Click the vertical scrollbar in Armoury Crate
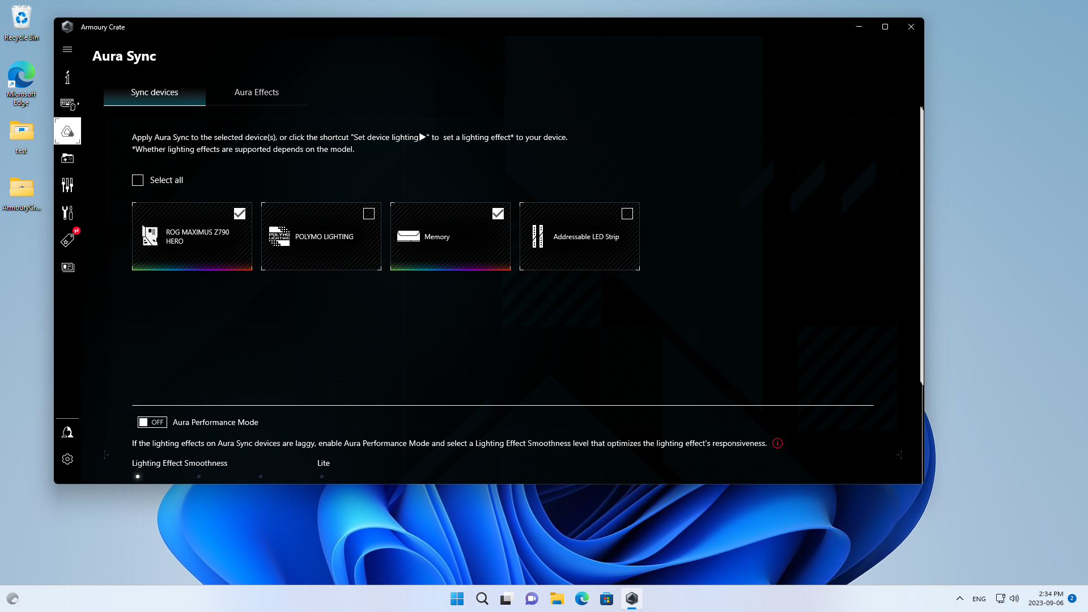Image resolution: width=1088 pixels, height=612 pixels. tap(922, 246)
